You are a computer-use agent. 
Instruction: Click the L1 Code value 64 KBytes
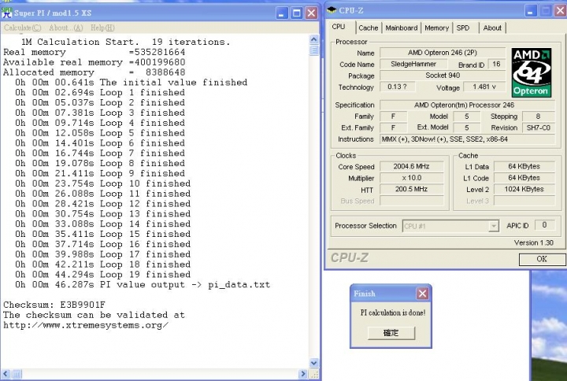524,178
